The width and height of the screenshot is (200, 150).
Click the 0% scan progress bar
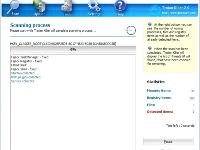73,49
